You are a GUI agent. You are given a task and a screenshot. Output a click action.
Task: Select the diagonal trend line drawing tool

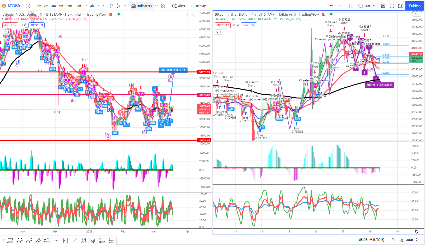(x=74, y=241)
